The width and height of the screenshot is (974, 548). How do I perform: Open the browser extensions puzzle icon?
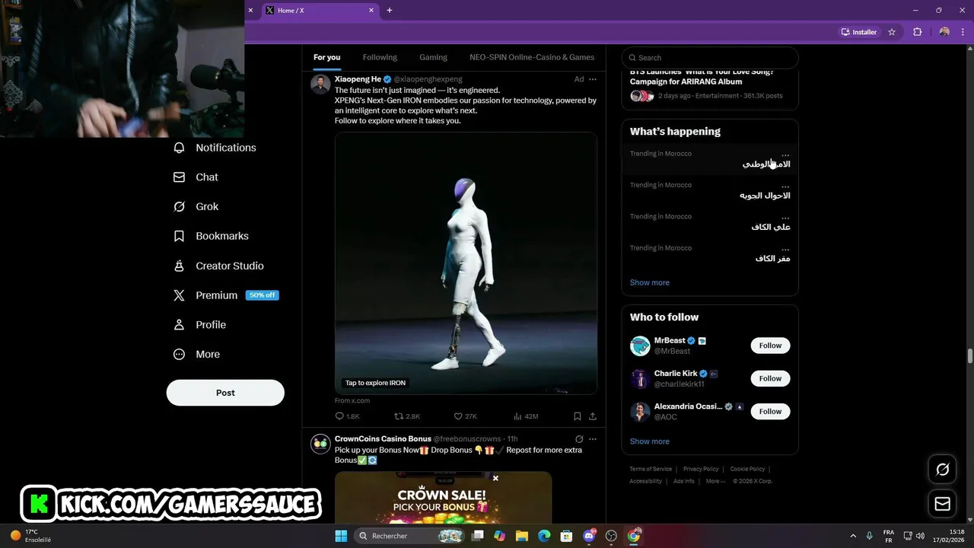[x=917, y=32]
